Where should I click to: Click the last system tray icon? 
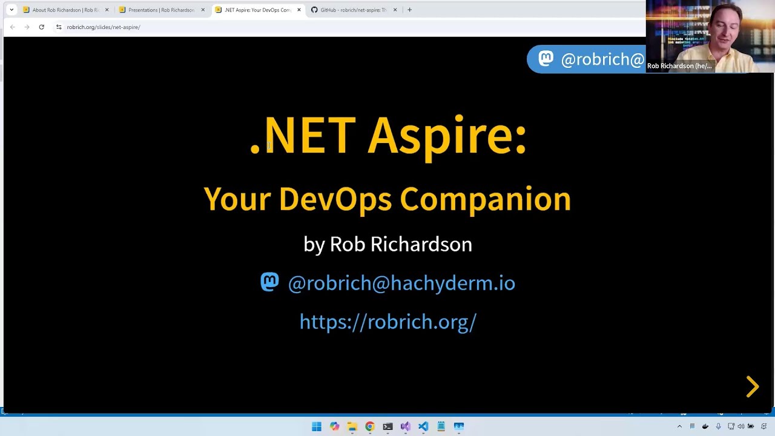(764, 426)
